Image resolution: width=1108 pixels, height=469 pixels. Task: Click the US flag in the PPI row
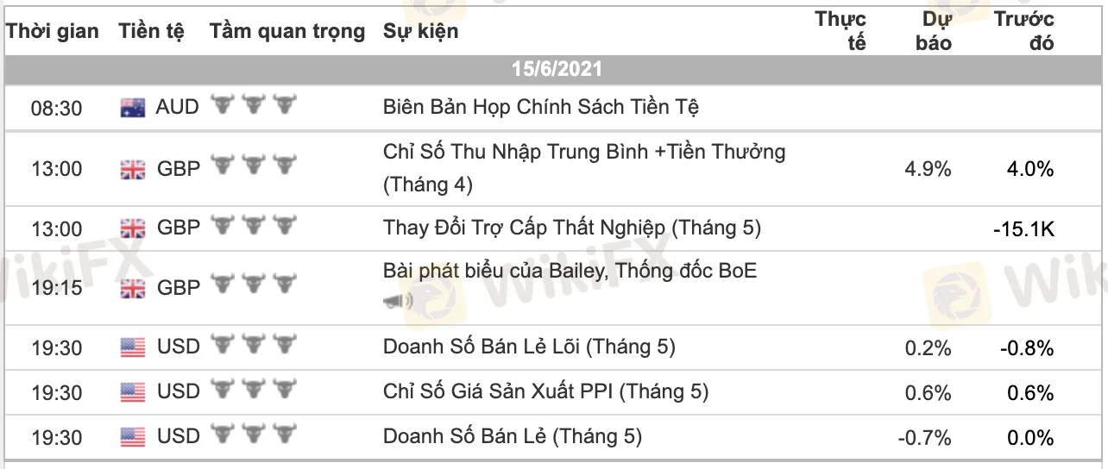pos(133,392)
